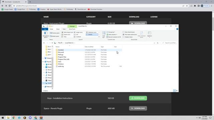Select Downloads in navigation pane
Viewport: 214px width, 120px height.
coord(48,72)
